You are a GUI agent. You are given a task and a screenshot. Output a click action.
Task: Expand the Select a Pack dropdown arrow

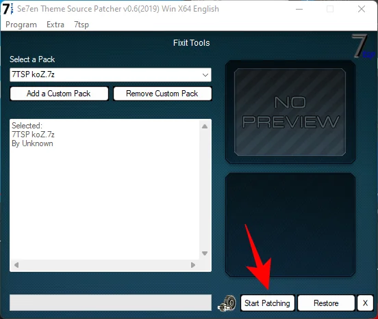pos(205,74)
